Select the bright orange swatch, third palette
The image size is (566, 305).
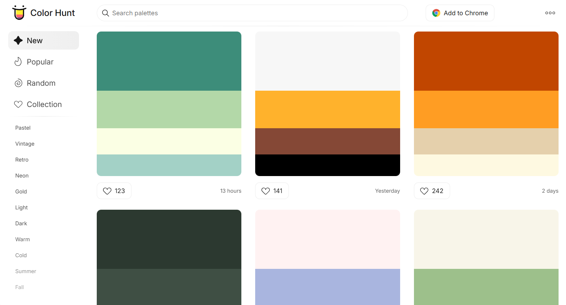click(486, 109)
